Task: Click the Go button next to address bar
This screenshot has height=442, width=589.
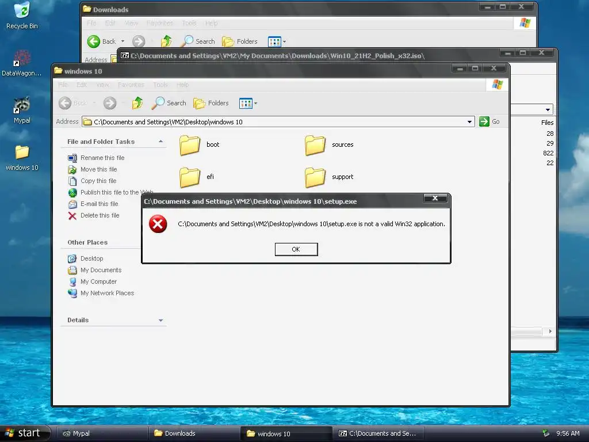Action: (x=490, y=122)
